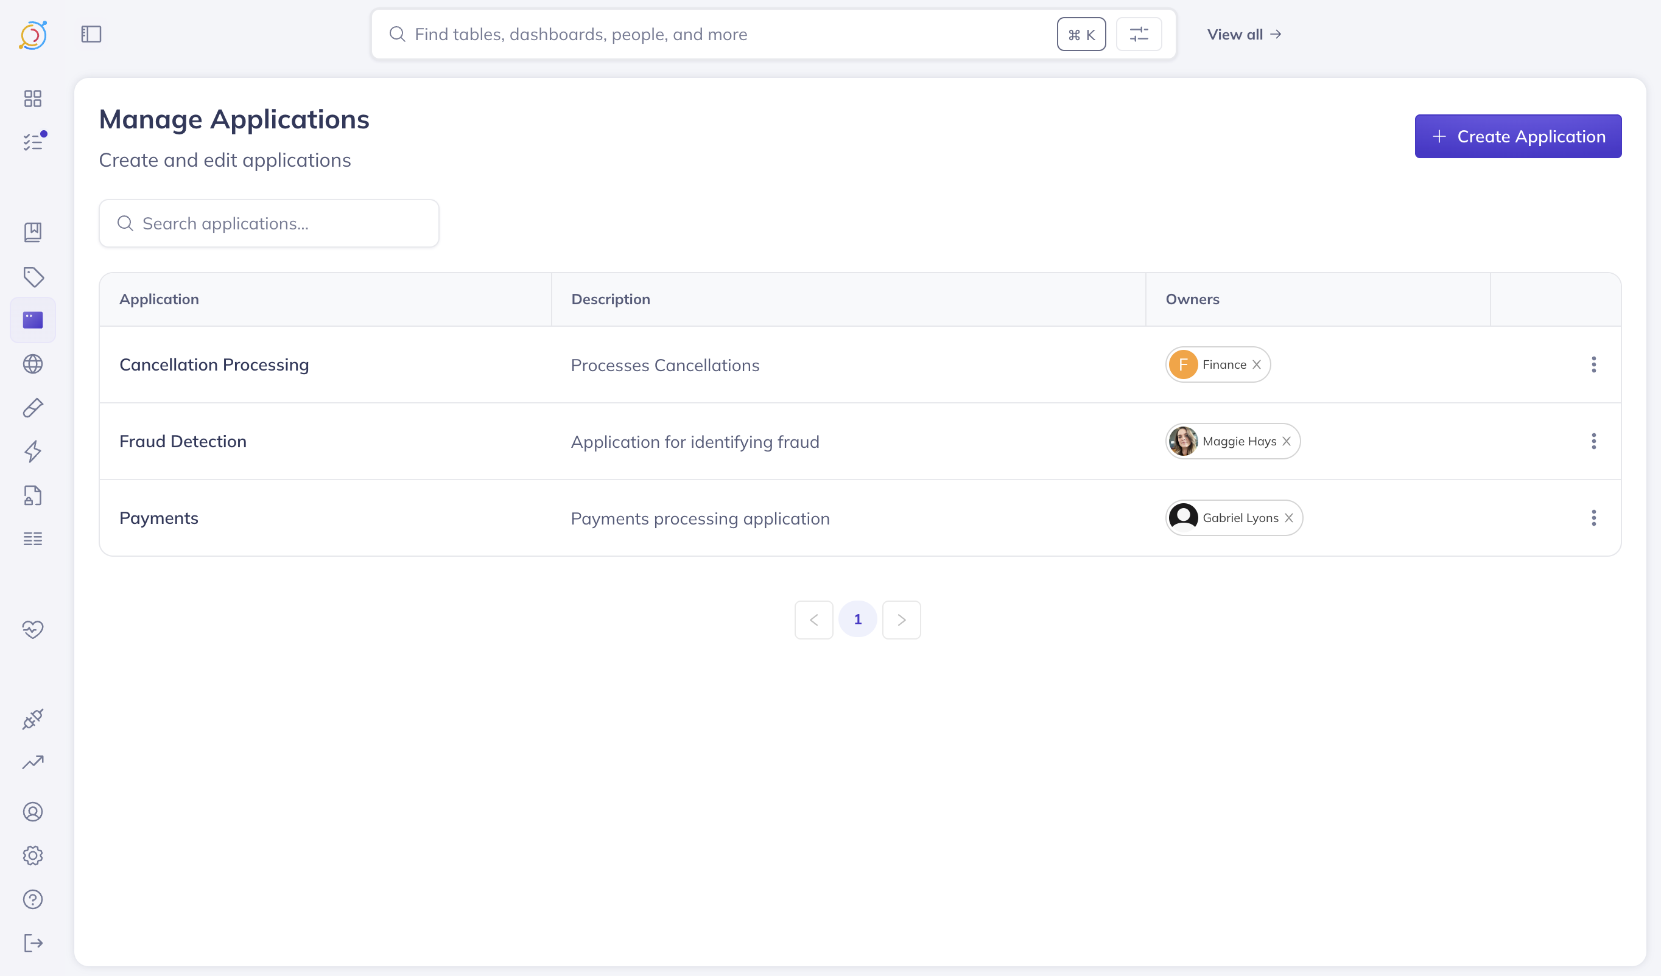Open the settings gear icon in sidebar

click(x=32, y=856)
